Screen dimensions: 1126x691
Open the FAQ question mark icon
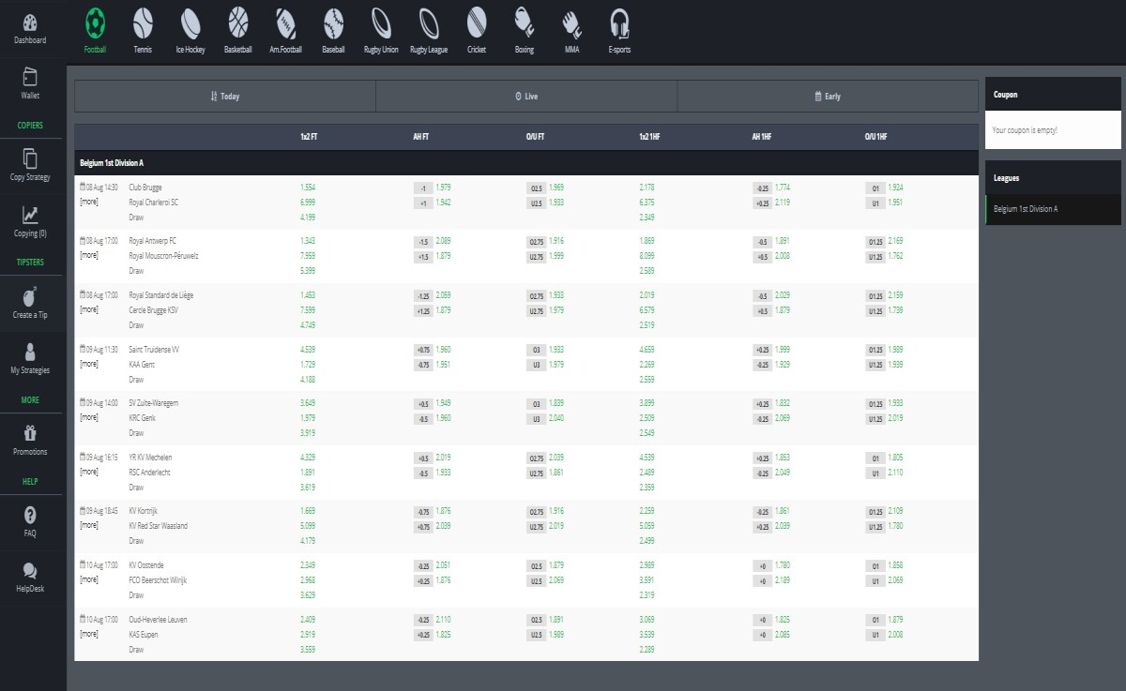(x=30, y=515)
